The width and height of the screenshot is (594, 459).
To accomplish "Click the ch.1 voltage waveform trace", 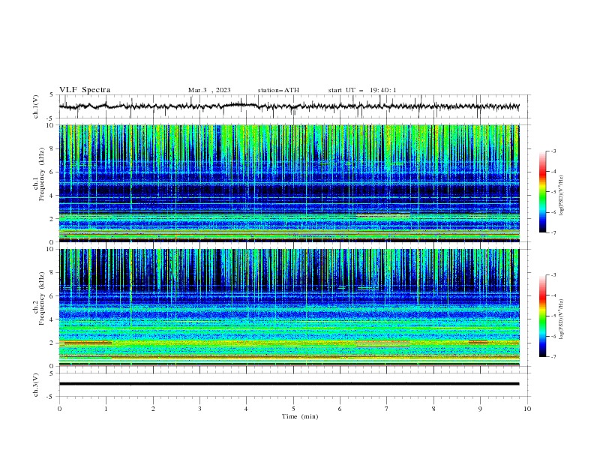I will pos(289,106).
